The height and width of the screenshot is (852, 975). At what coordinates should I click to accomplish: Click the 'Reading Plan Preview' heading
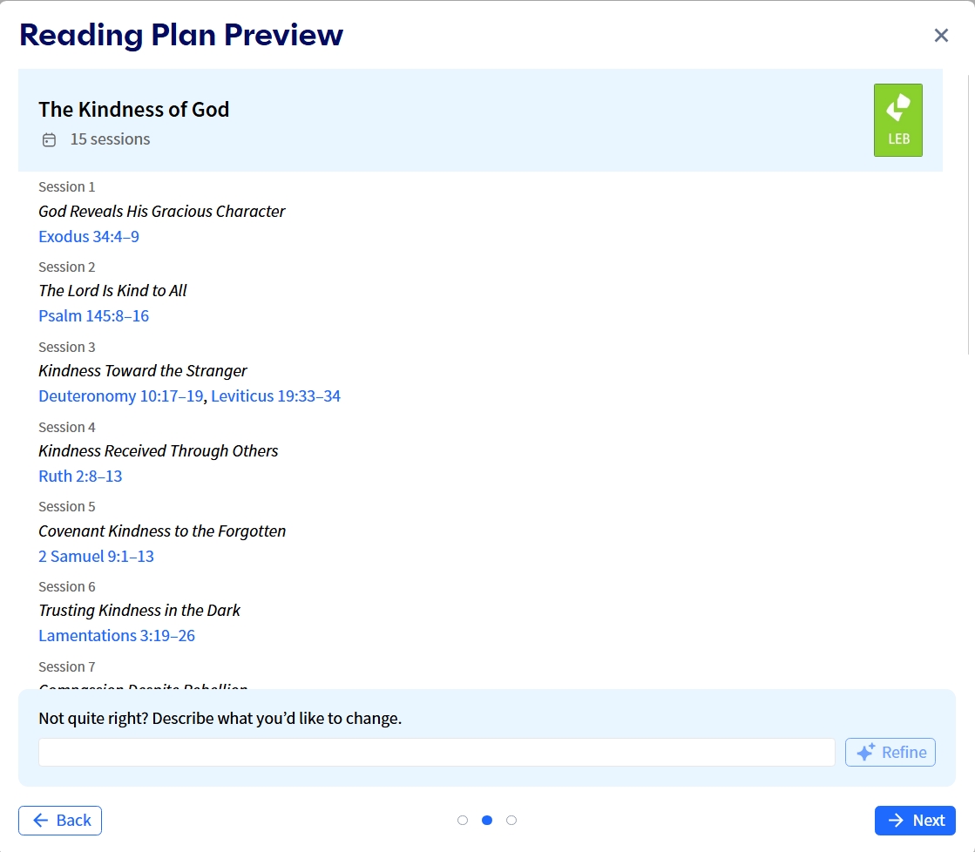coord(181,35)
